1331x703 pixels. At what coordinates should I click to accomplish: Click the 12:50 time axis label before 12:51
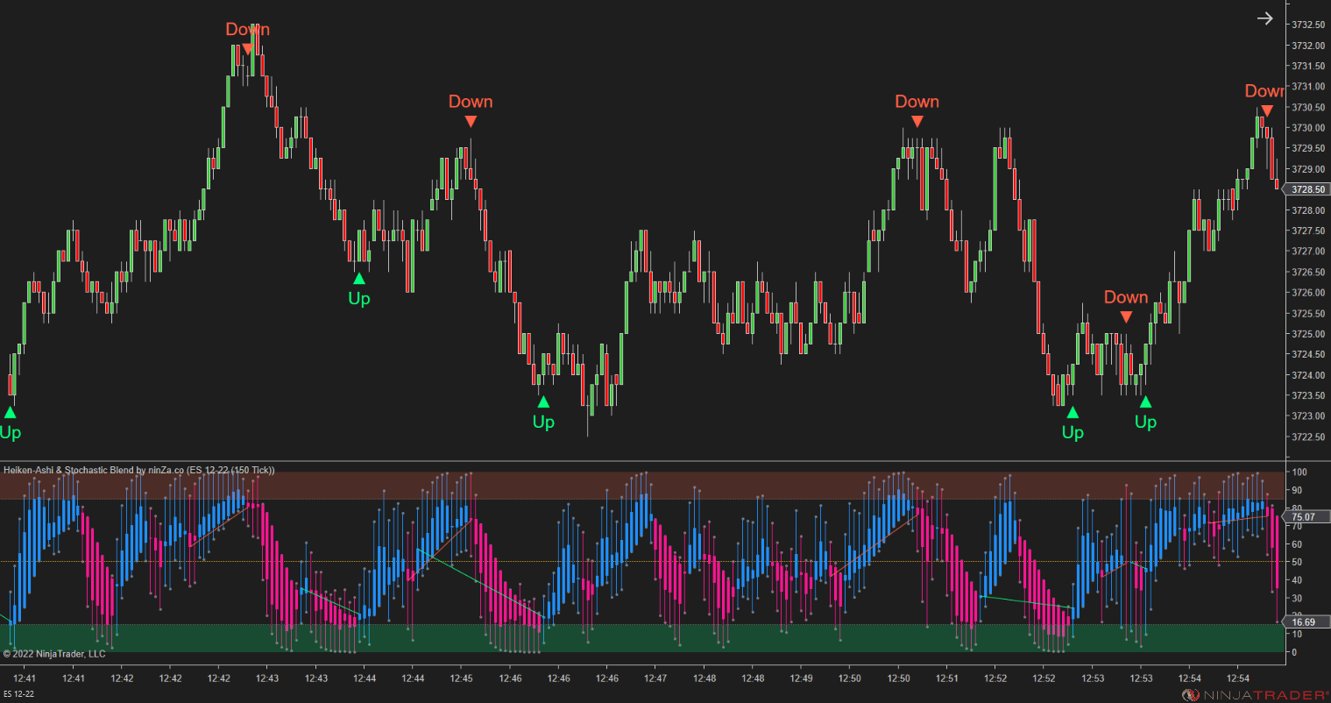898,678
